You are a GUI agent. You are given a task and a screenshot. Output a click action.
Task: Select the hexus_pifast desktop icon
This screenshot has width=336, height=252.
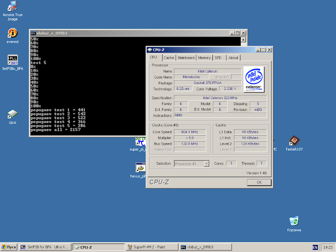(x=140, y=168)
